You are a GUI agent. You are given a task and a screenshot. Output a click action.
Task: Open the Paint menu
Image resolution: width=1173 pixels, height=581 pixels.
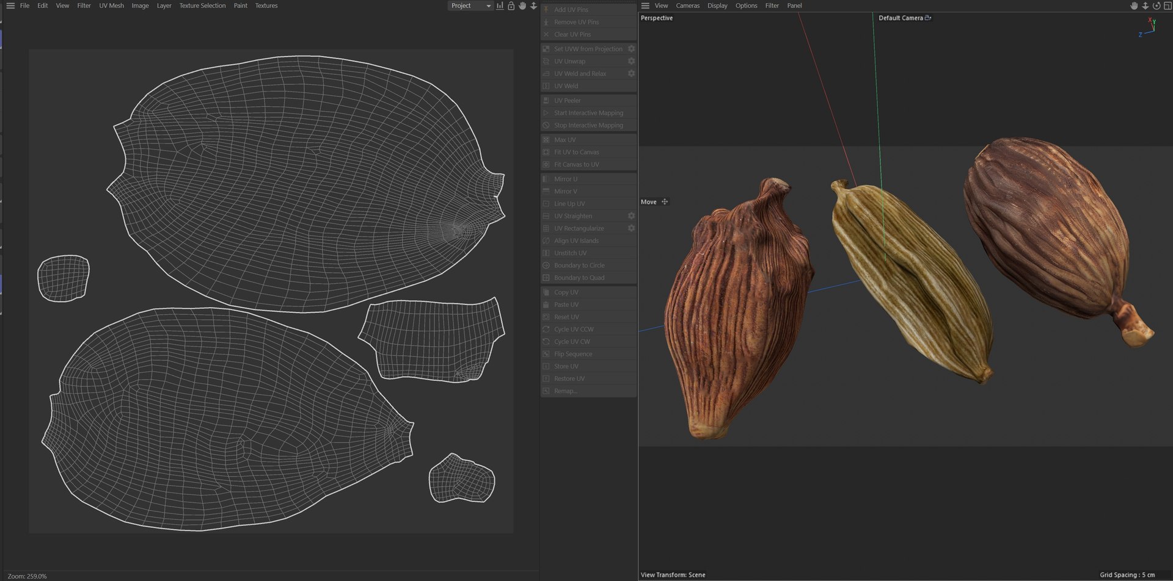(241, 5)
